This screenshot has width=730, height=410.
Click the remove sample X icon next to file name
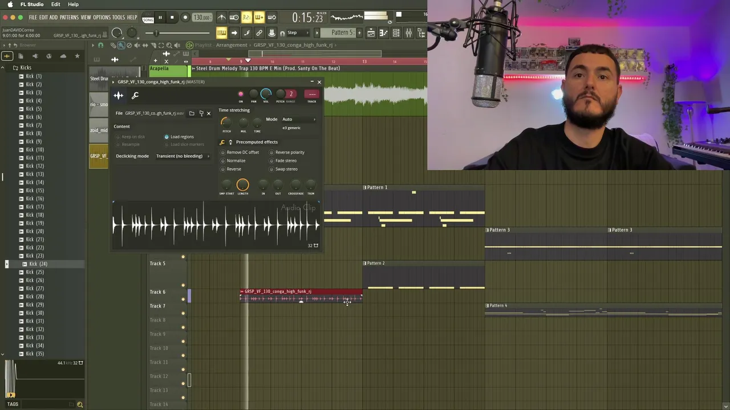tap(208, 113)
